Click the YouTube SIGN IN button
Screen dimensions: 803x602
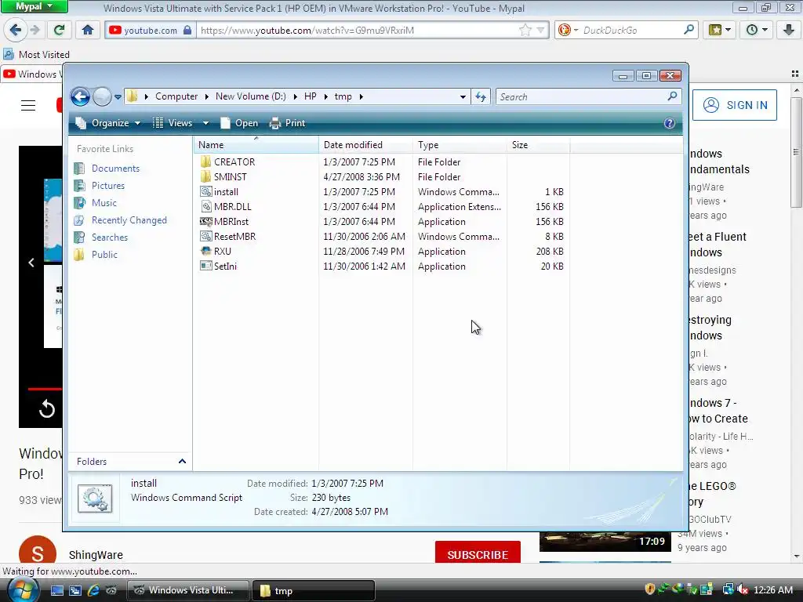(x=734, y=105)
